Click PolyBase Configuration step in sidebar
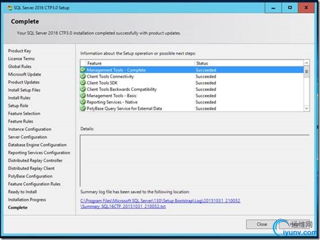320x240 pixels. tap(30, 176)
